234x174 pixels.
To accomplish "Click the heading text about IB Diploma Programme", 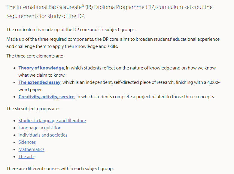I will pos(109,11).
